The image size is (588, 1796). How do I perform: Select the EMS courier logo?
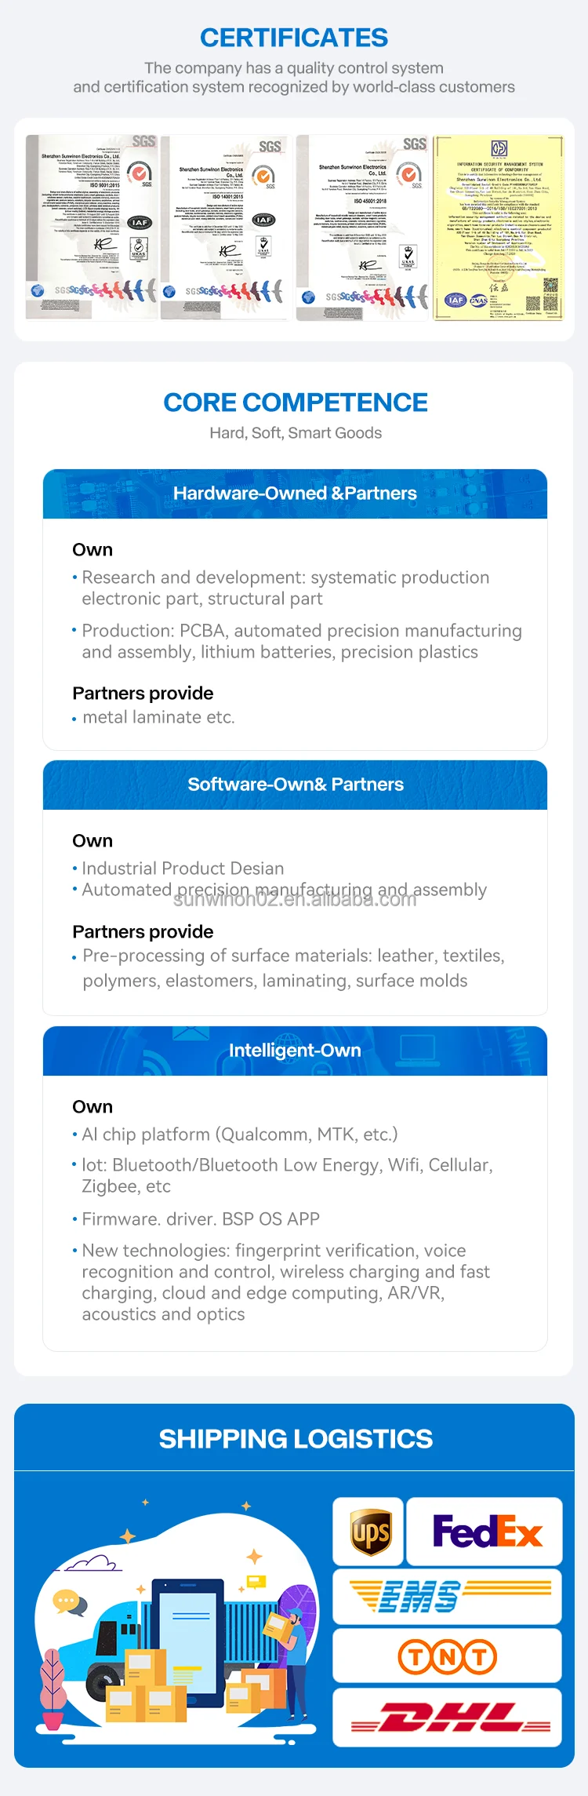click(447, 1596)
